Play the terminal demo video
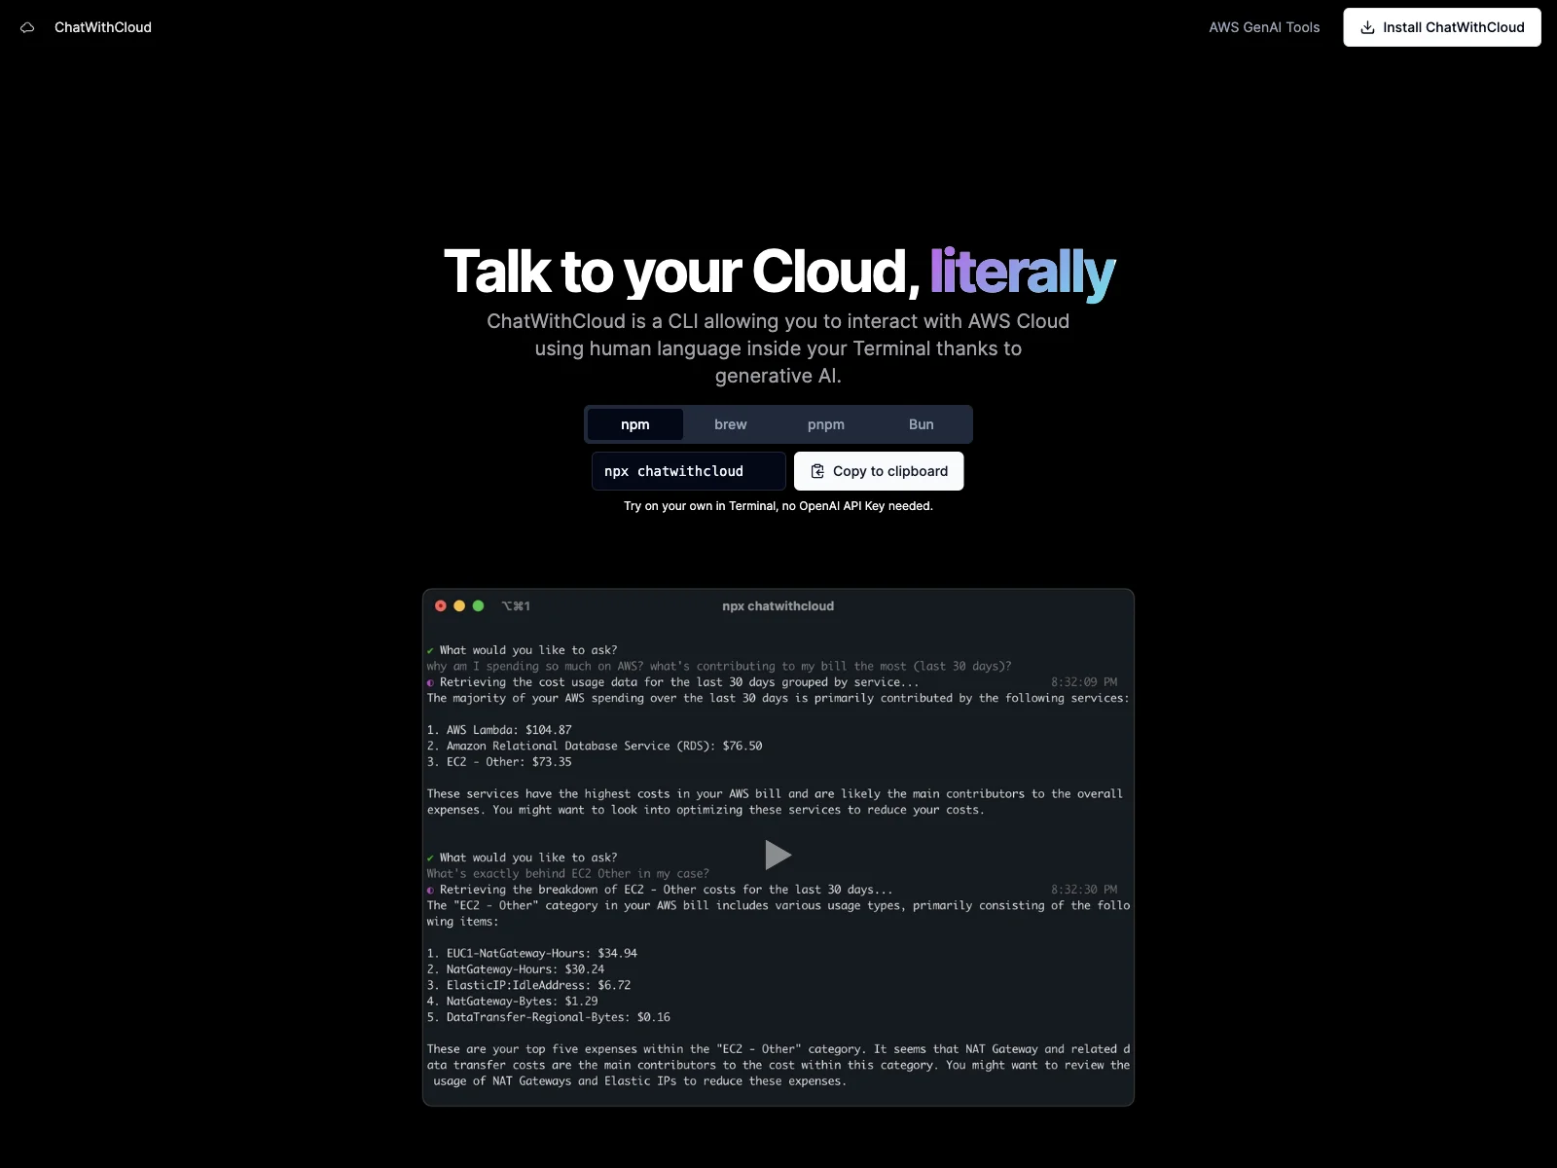The width and height of the screenshot is (1557, 1168). (x=778, y=855)
